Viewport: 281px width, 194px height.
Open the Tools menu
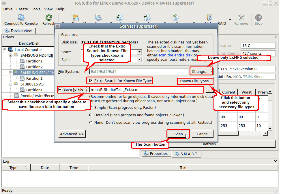36,9
